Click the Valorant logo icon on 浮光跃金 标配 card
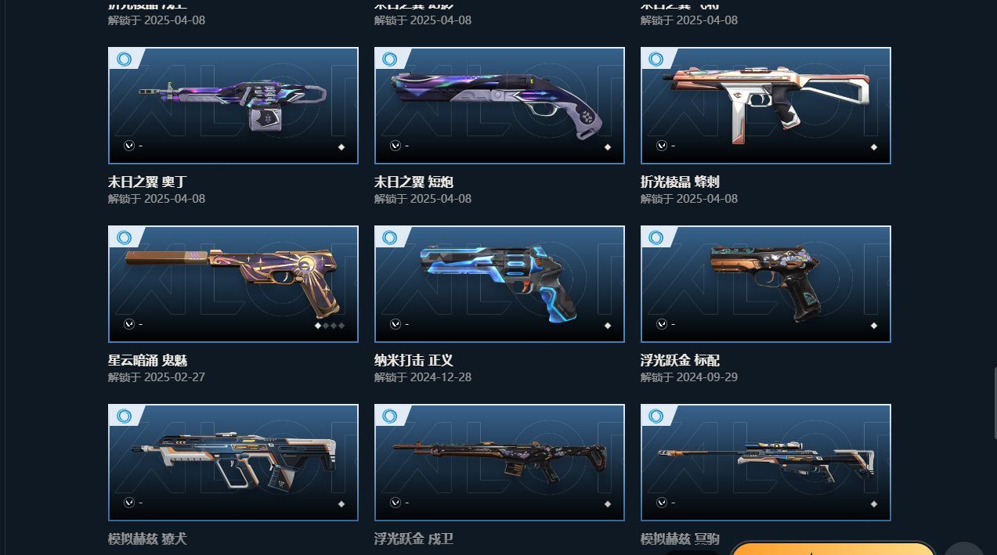Screen dimensions: 997x555 [662, 324]
